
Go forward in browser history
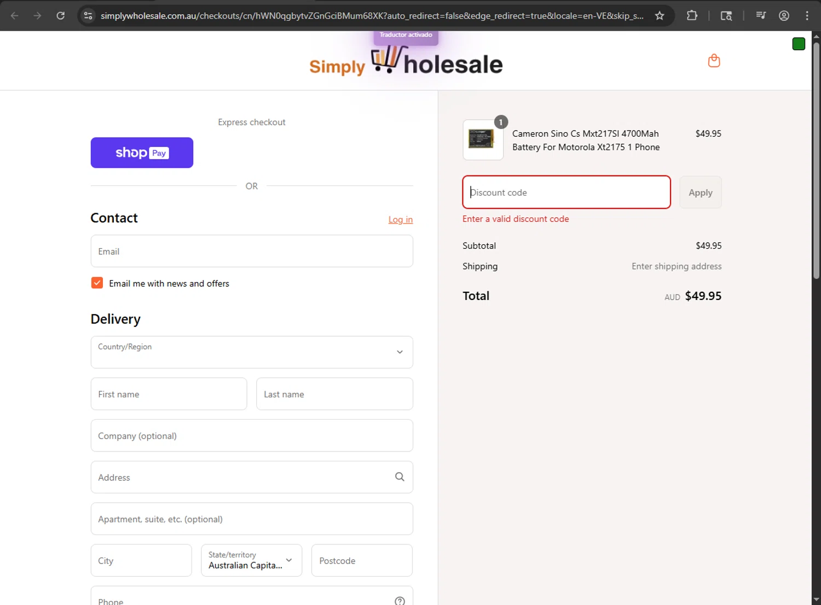[x=37, y=15]
